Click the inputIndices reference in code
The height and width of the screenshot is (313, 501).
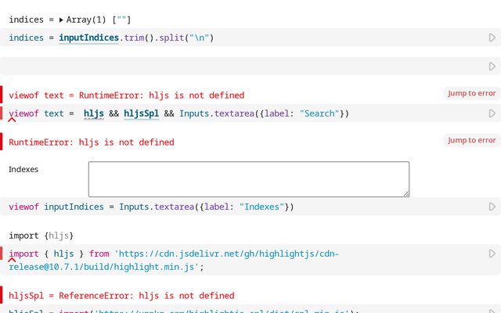89,38
